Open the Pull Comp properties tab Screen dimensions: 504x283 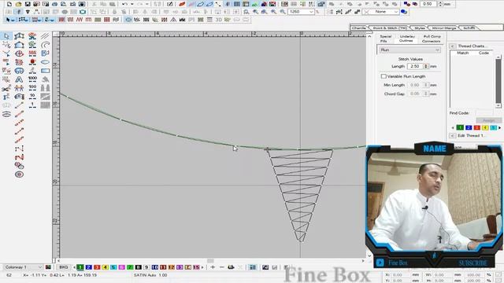click(432, 36)
